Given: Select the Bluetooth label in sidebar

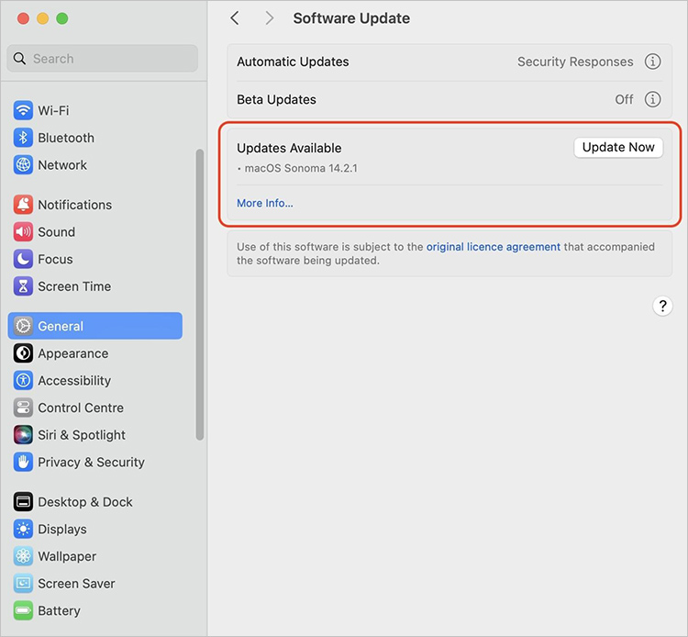Looking at the screenshot, I should point(66,138).
